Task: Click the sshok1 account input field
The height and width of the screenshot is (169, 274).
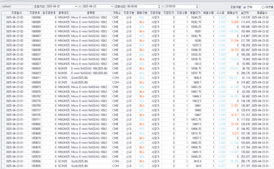Action: click(x=17, y=6)
